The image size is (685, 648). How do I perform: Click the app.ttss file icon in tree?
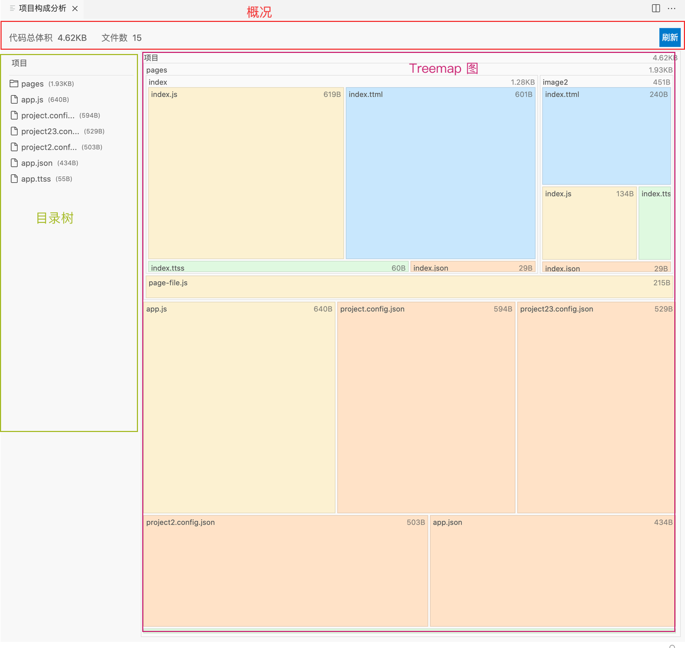pyautogui.click(x=14, y=179)
